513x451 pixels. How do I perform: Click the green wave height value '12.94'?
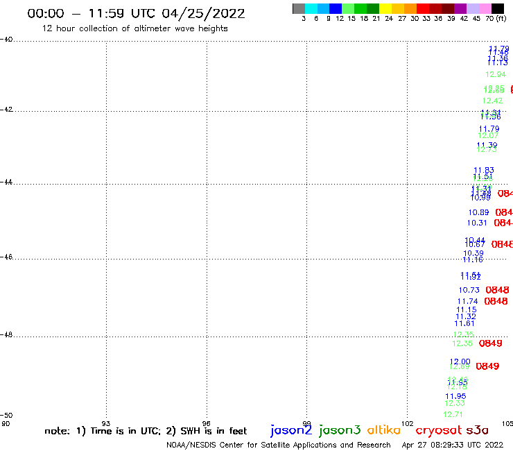[x=496, y=75]
